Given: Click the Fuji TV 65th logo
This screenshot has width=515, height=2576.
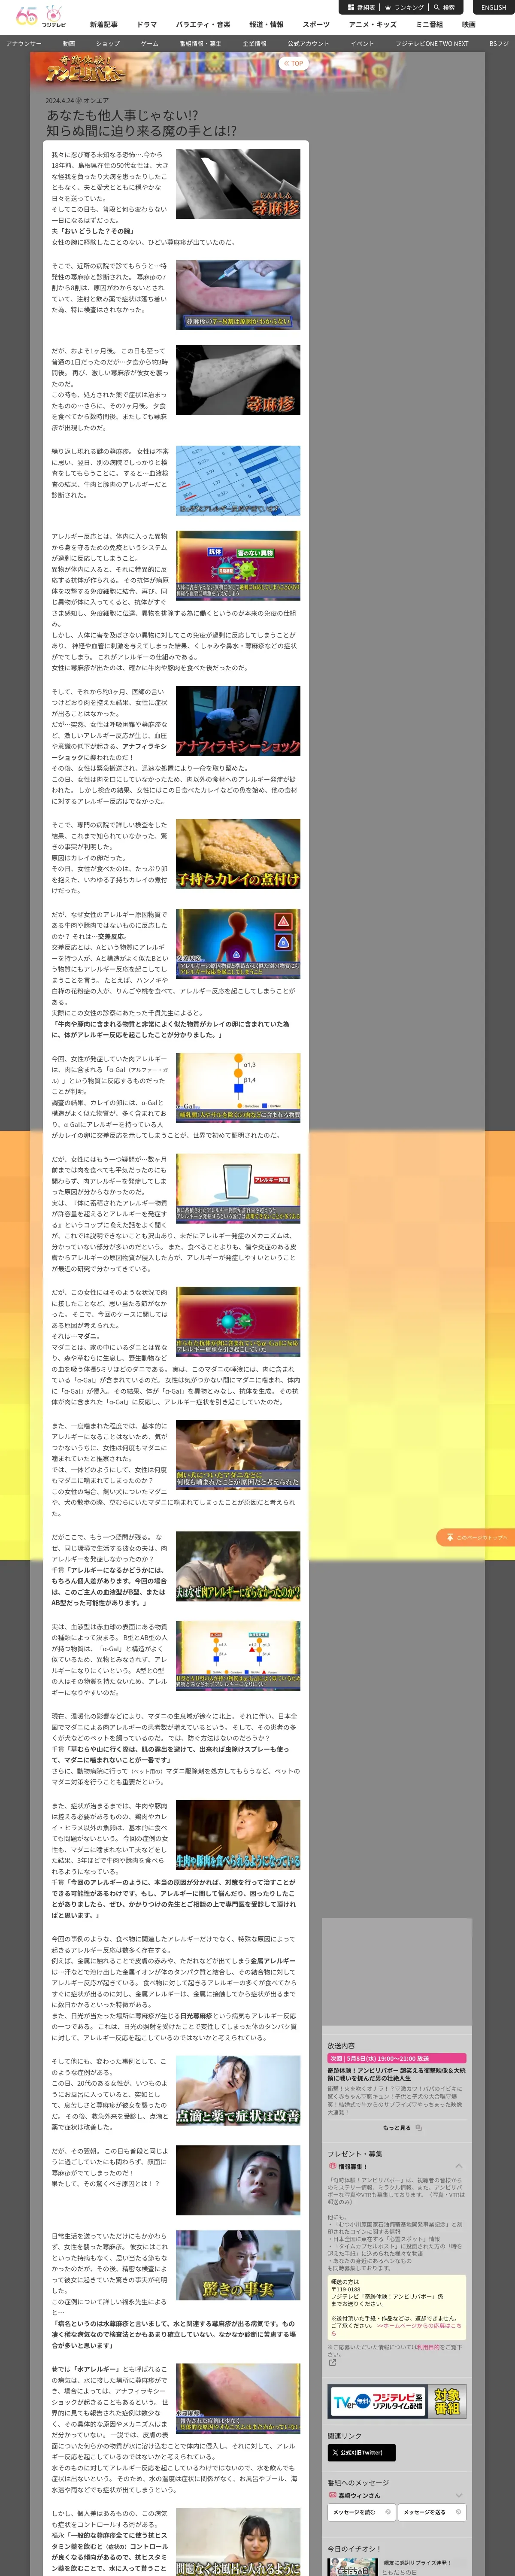Looking at the screenshot, I should pyautogui.click(x=41, y=17).
